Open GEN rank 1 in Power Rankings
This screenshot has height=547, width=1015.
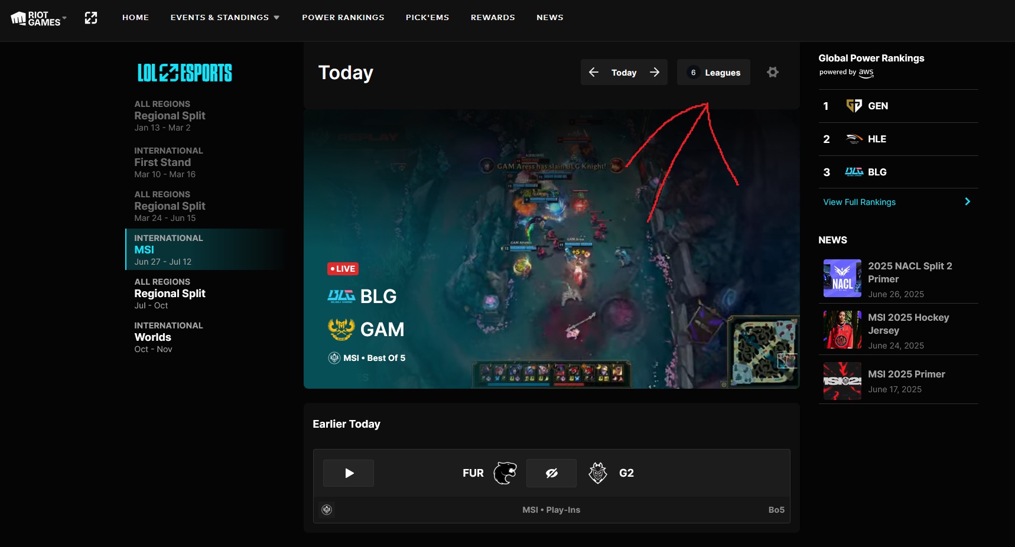[898, 106]
